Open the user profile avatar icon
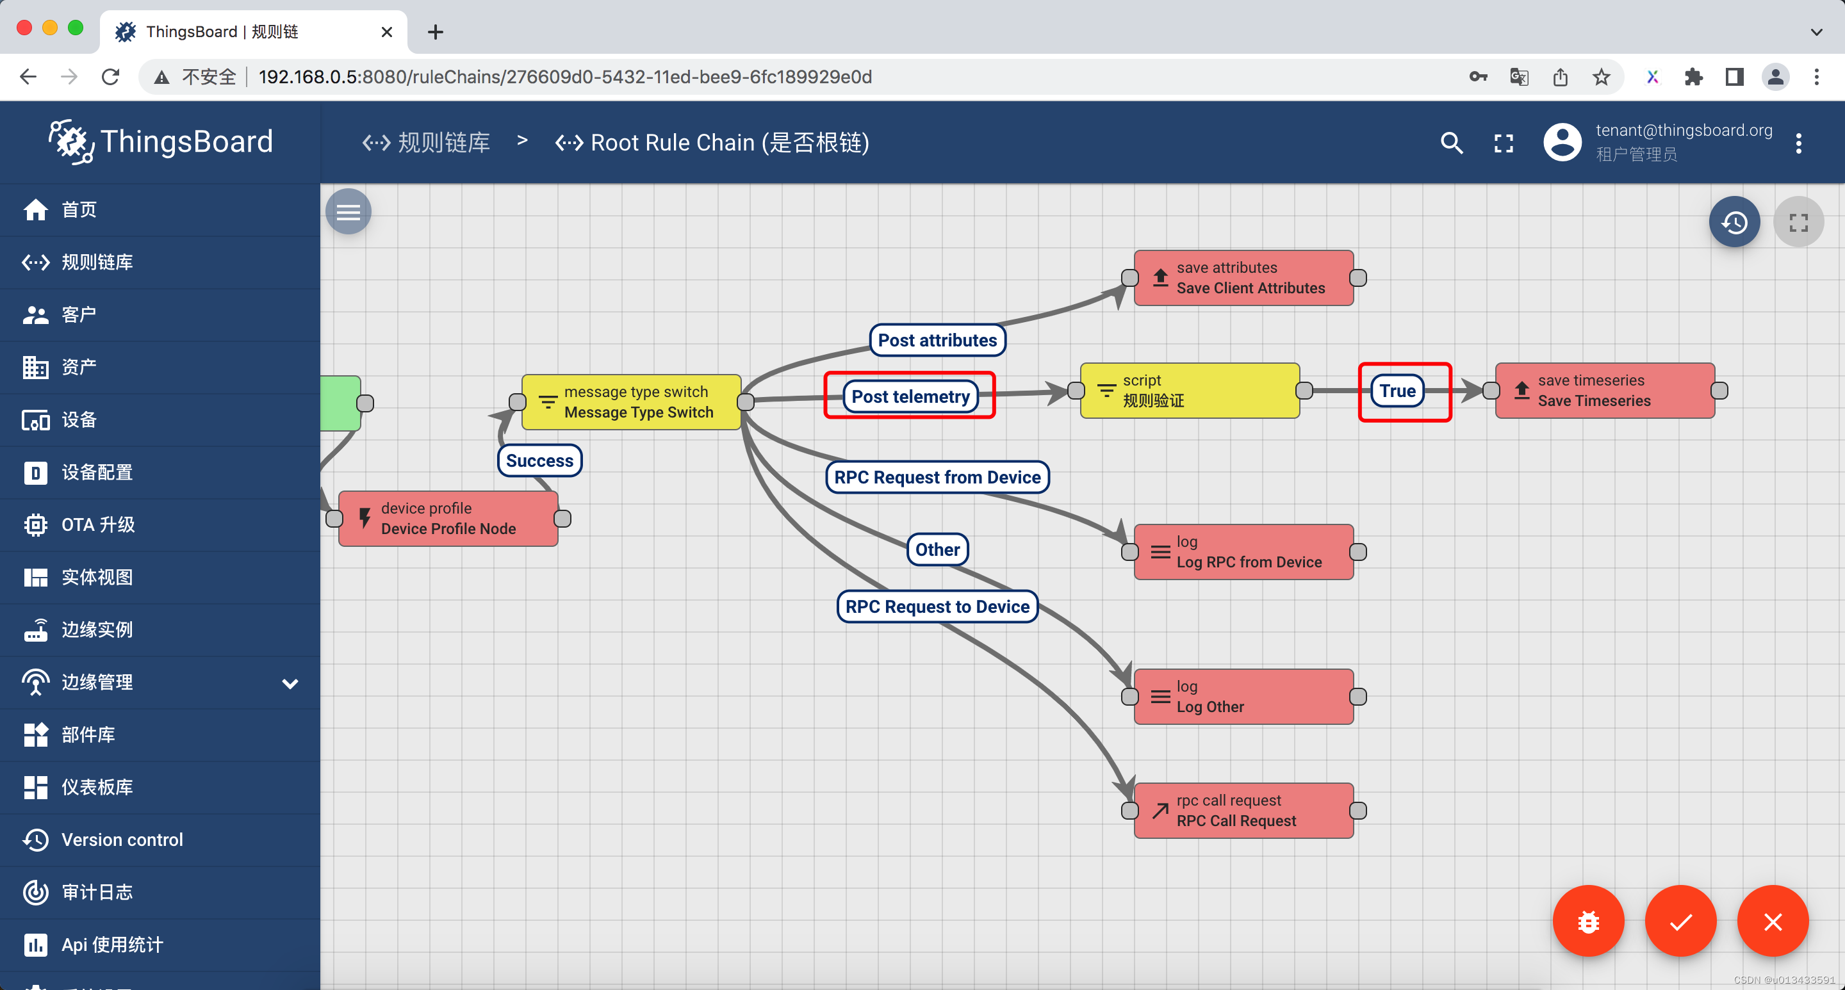 (1562, 142)
